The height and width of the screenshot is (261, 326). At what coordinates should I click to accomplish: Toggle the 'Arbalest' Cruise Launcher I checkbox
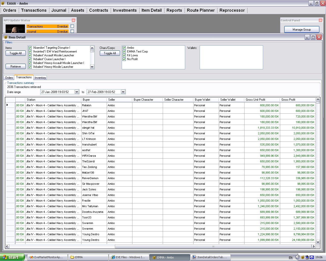[30, 59]
